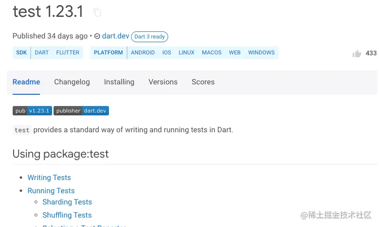Copy package name with the copy icon
This screenshot has height=227, width=379.
click(97, 12)
